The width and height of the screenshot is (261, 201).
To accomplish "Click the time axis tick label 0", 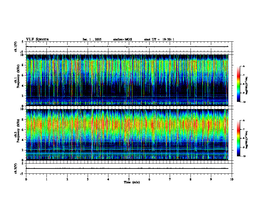I will click(26, 179).
